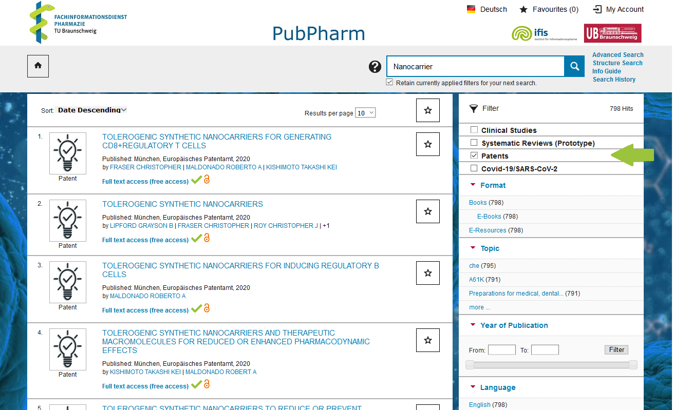
Task: Click the open access icon of result 3
Action: pos(207,308)
